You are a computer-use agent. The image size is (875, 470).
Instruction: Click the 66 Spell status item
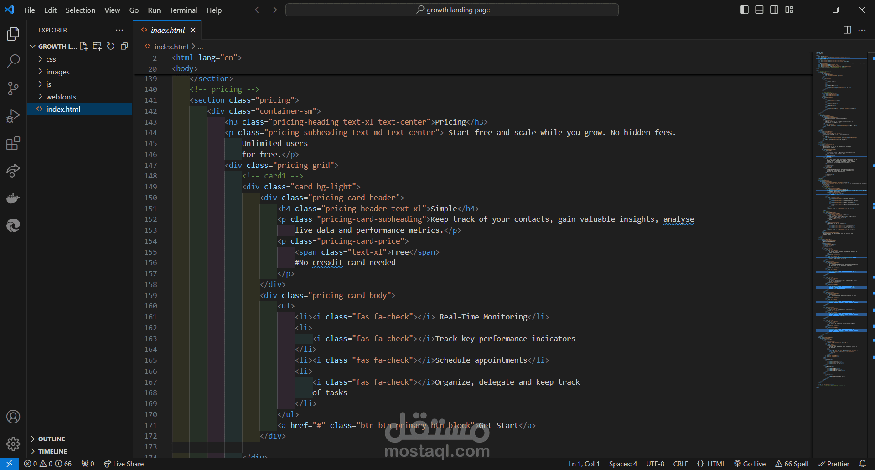[x=792, y=464]
